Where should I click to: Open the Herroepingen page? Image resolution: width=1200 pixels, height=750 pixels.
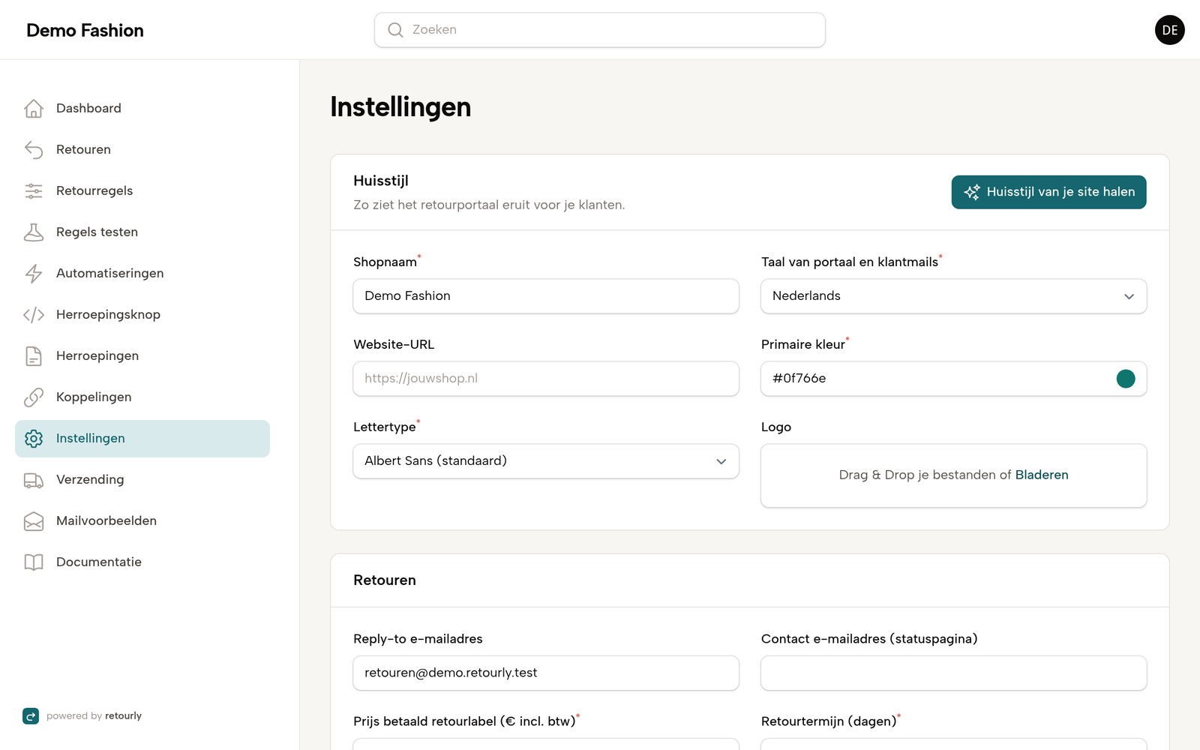pos(142,356)
